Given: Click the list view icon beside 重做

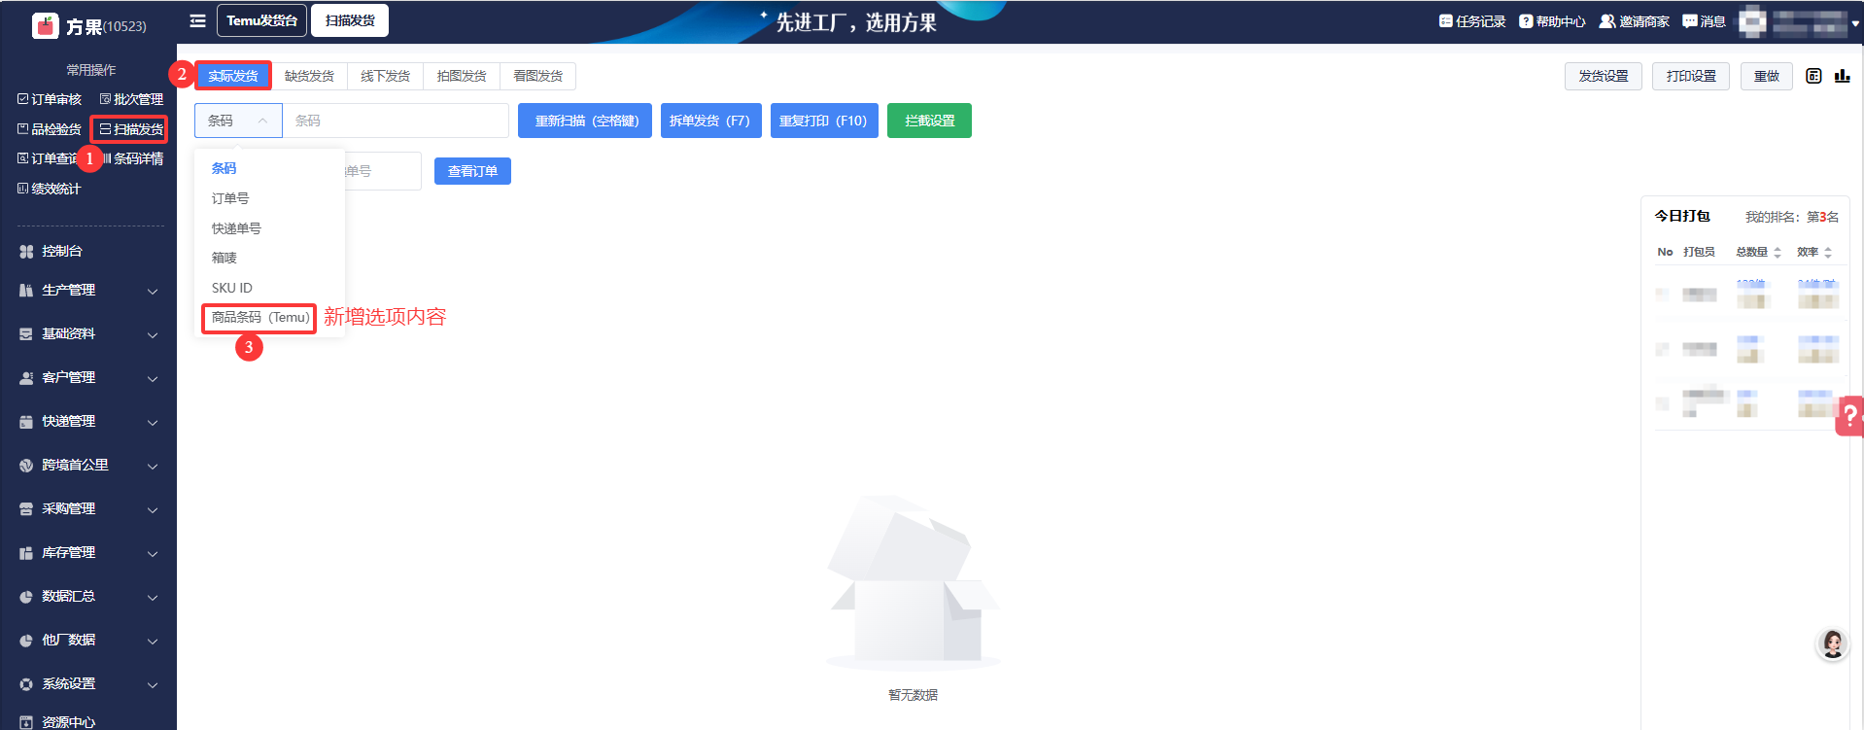Looking at the screenshot, I should pos(1813,76).
